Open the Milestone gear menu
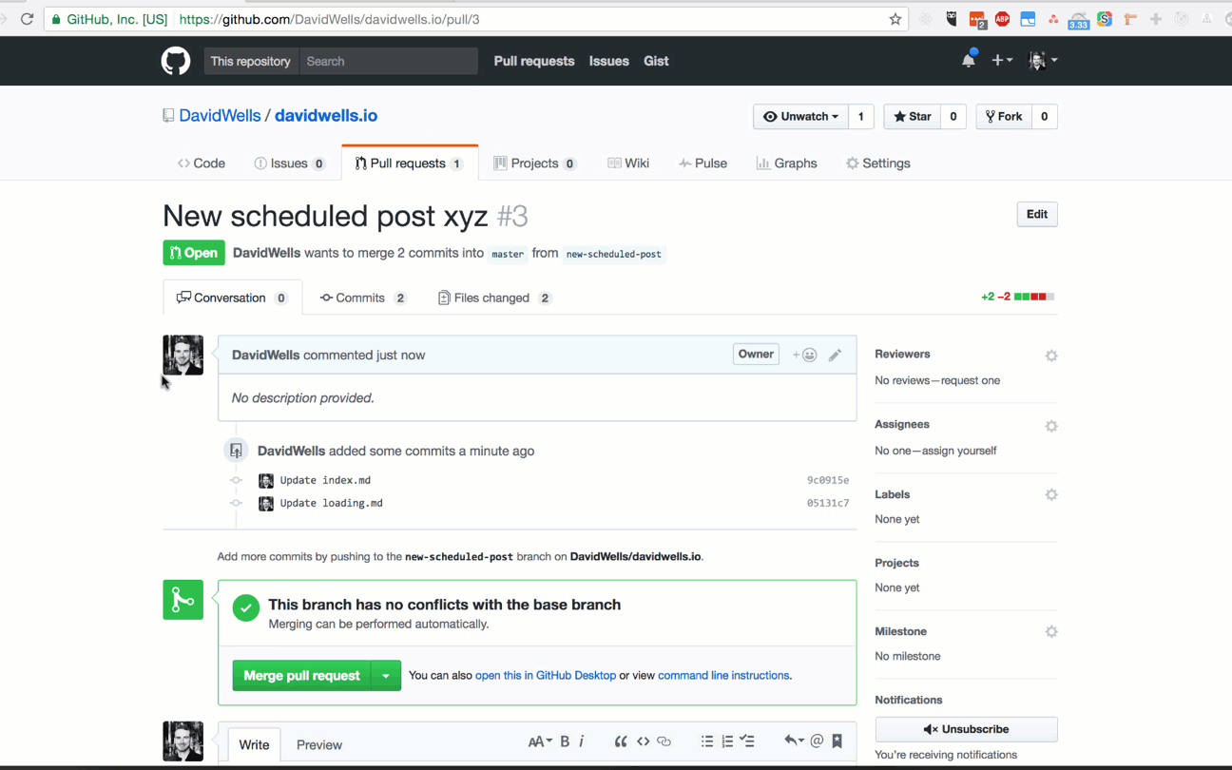Screen dimensions: 1232x770 pyautogui.click(x=1051, y=631)
